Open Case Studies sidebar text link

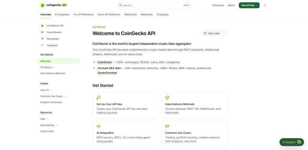click(x=54, y=32)
